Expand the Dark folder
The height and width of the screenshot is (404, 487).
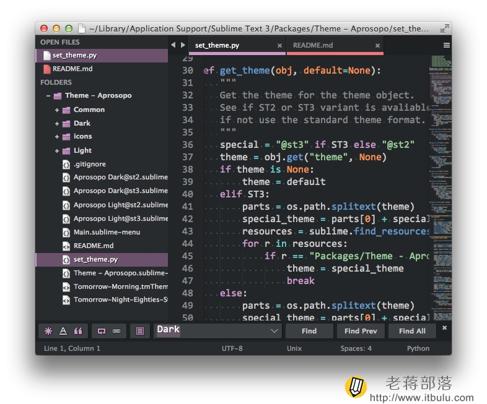click(x=57, y=124)
